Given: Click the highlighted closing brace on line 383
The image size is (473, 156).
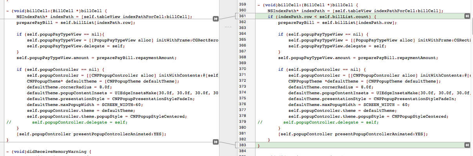Looking at the screenshot, I should click(x=259, y=145).
